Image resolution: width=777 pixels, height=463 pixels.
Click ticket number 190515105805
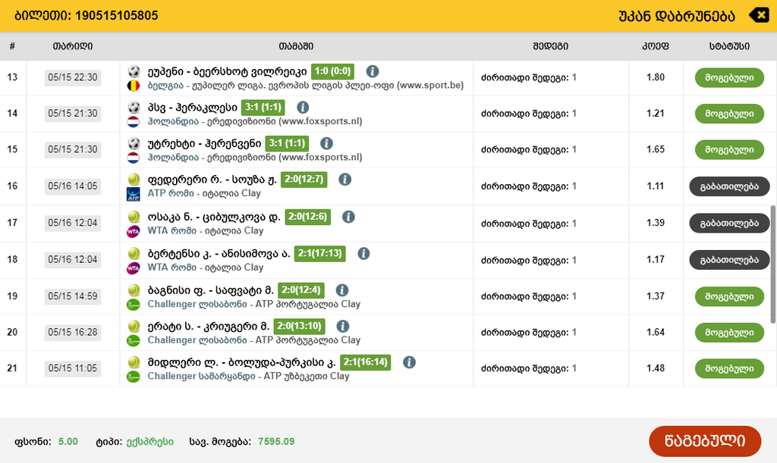(x=116, y=15)
